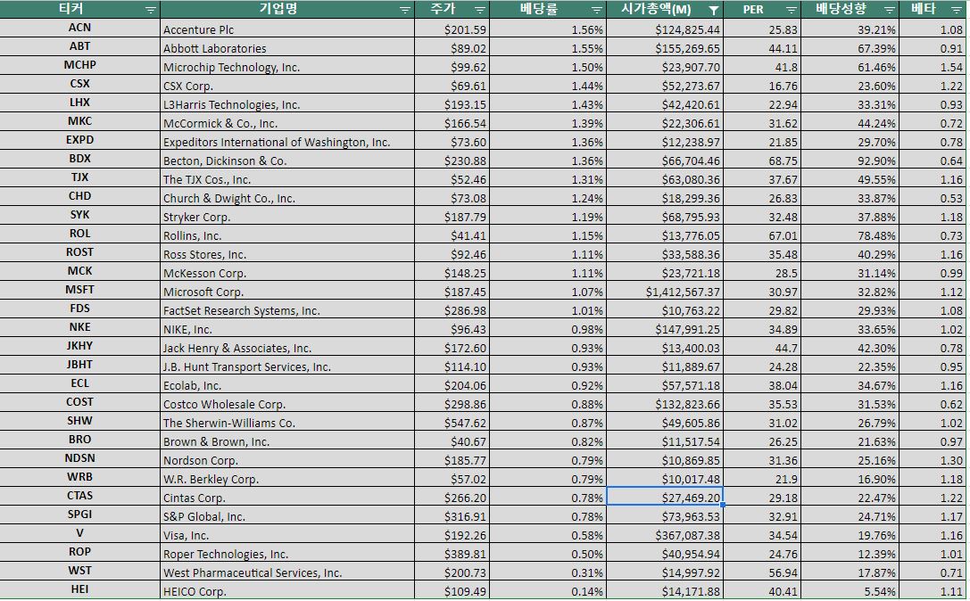Select W.R. Berkley Corp. cell
Screen dimensions: 970x601
click(x=287, y=477)
